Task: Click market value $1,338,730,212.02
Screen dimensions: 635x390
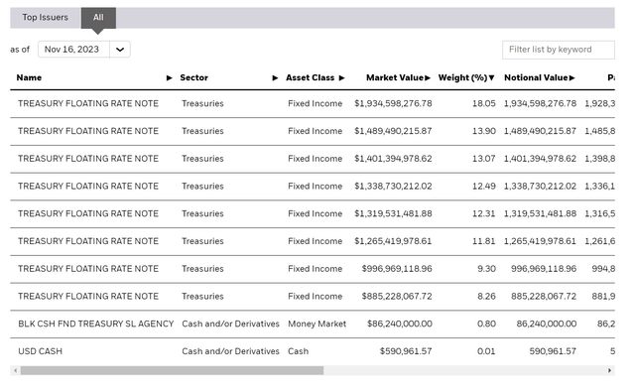Action: pyautogui.click(x=393, y=187)
